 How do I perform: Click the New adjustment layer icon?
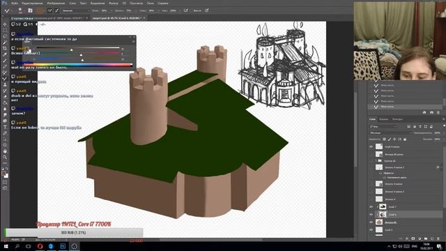[x=420, y=238]
